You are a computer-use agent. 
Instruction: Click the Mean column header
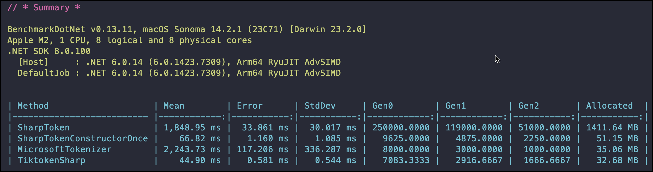(x=174, y=106)
